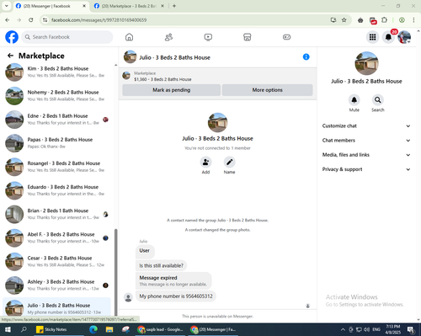Open conversation information icon
421x336 pixels.
306,57
